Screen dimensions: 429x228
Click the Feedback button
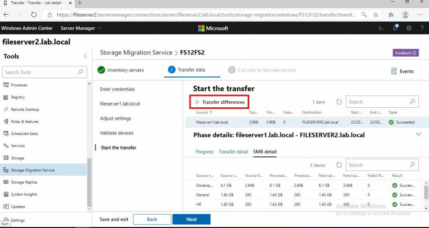pos(406,53)
